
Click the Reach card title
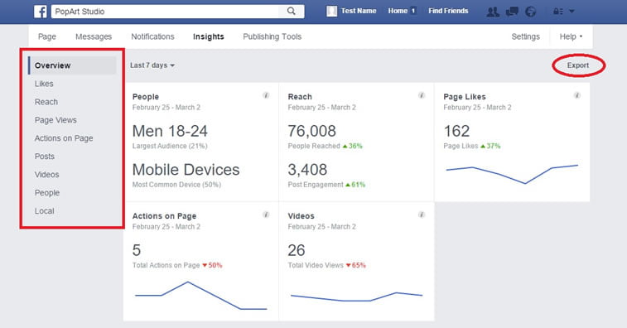point(300,97)
